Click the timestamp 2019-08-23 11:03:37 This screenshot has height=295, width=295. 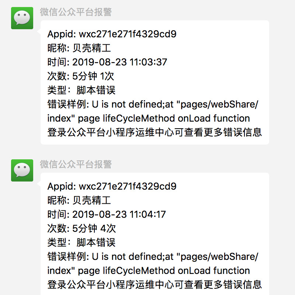coord(119,62)
